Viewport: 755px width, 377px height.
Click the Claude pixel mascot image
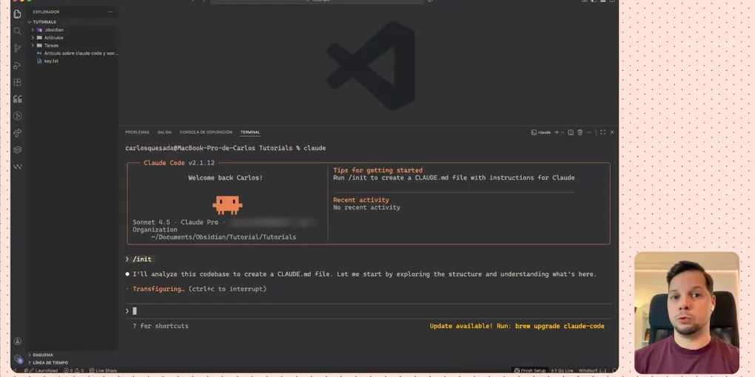(x=227, y=205)
